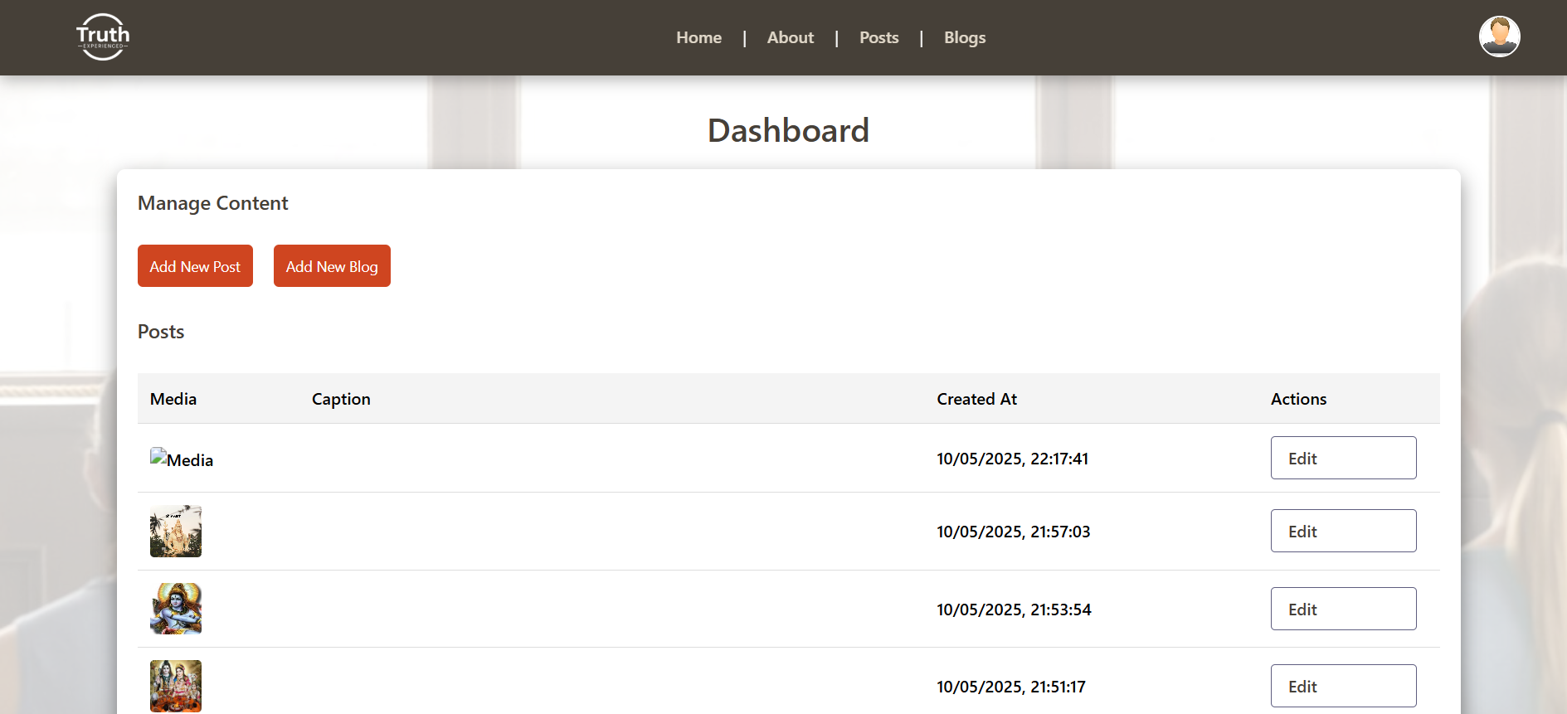Navigate to Posts in the navbar
The image size is (1567, 714).
(878, 37)
